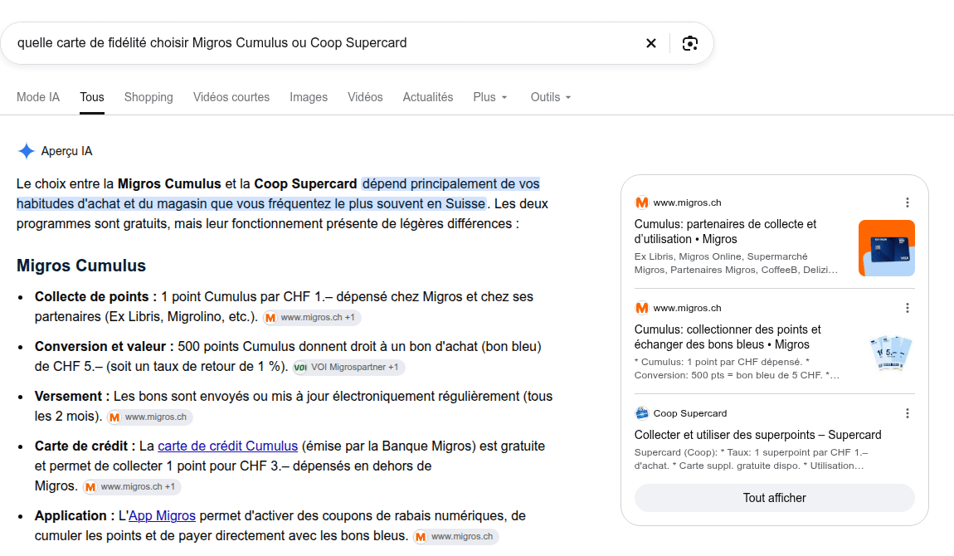Open the blue vouchers thumbnail image
Viewport: 954px width, 556px height.
(x=891, y=353)
